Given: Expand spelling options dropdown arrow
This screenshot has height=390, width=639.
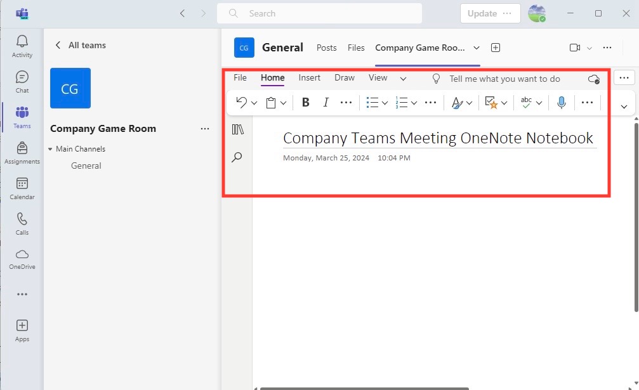Looking at the screenshot, I should 539,103.
